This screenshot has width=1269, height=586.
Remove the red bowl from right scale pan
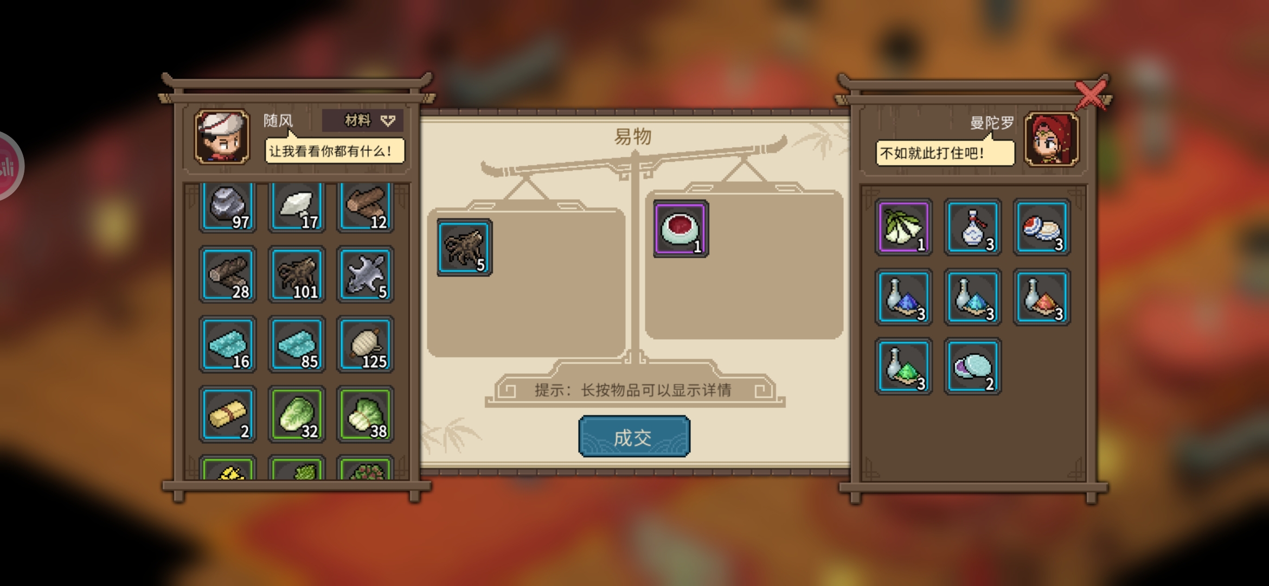coord(681,228)
